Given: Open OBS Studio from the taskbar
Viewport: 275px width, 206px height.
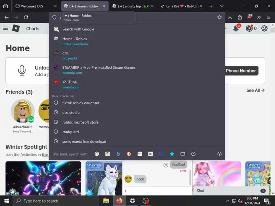Looking at the screenshot, I should click(x=146, y=201).
